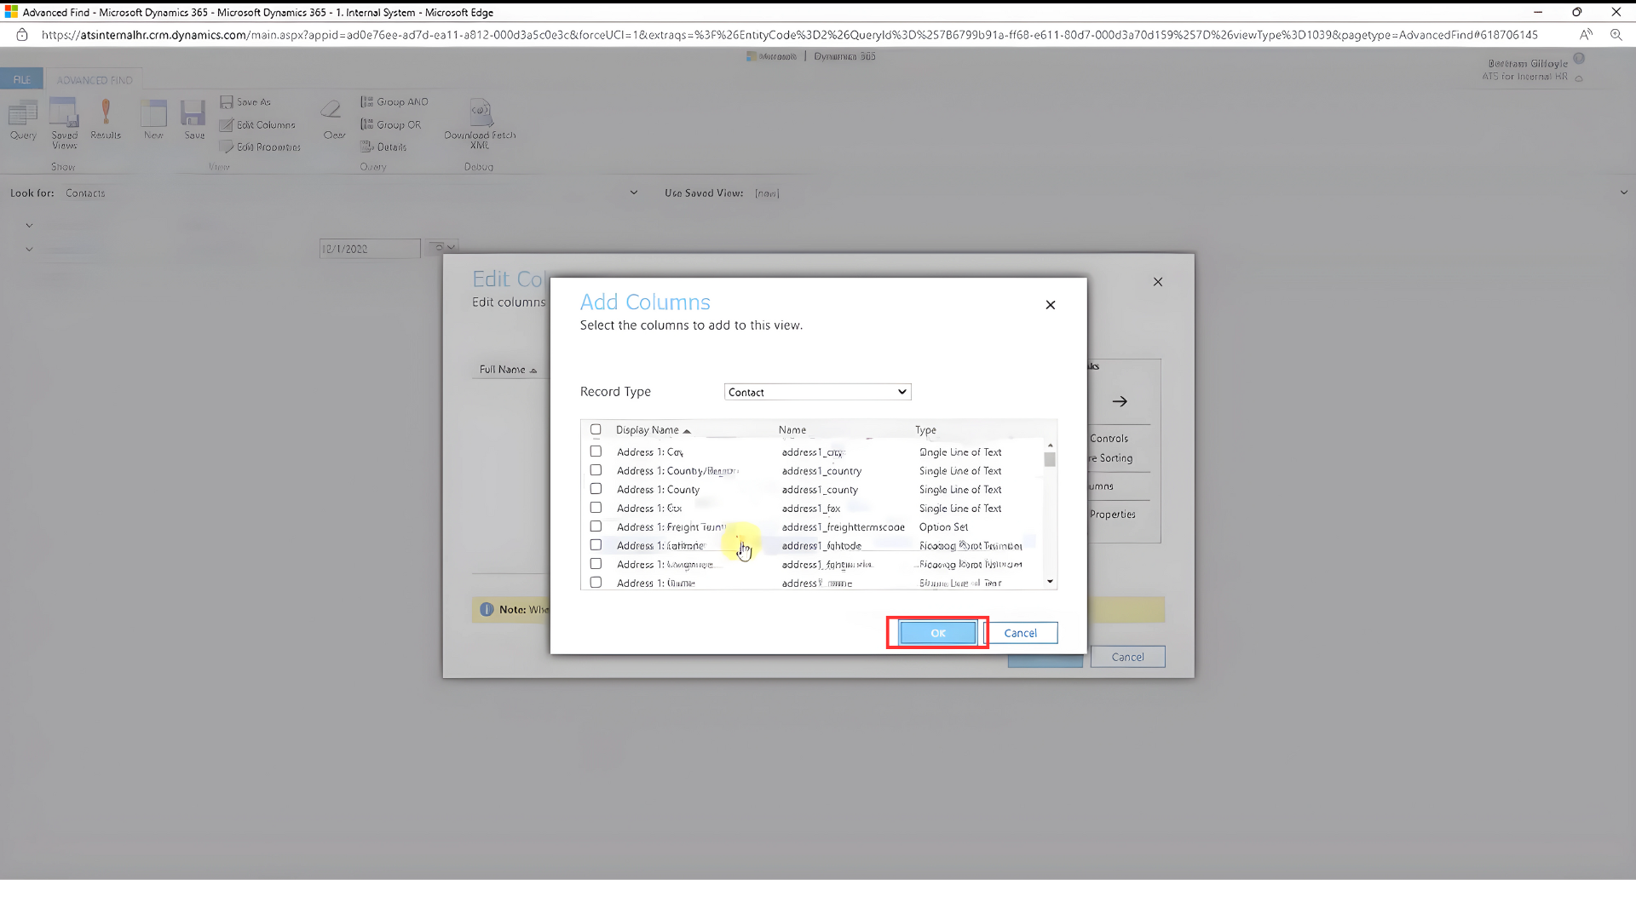
Task: Sort by the Display Name column header
Action: pos(653,430)
